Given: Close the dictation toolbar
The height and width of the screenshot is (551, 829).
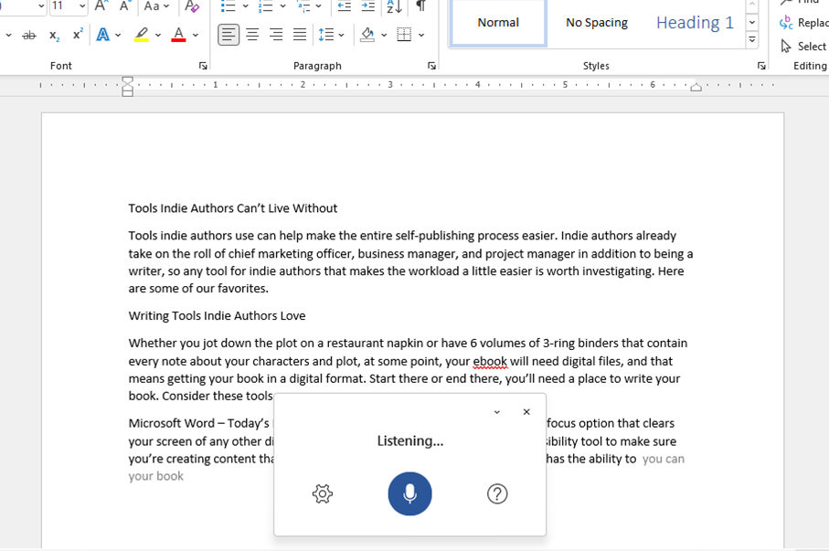Looking at the screenshot, I should click(526, 412).
